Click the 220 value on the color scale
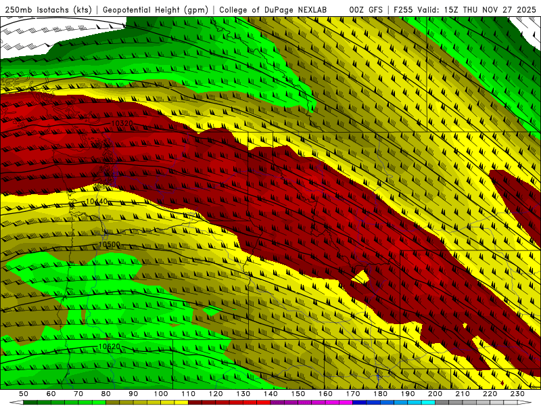Image resolution: width=541 pixels, height=406 pixels. point(490,394)
